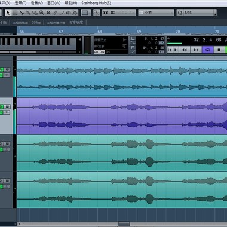Image resolution: width=227 pixels, height=227 pixels.
Task: Click the purple track's audio waveform event
Action: point(122,116)
